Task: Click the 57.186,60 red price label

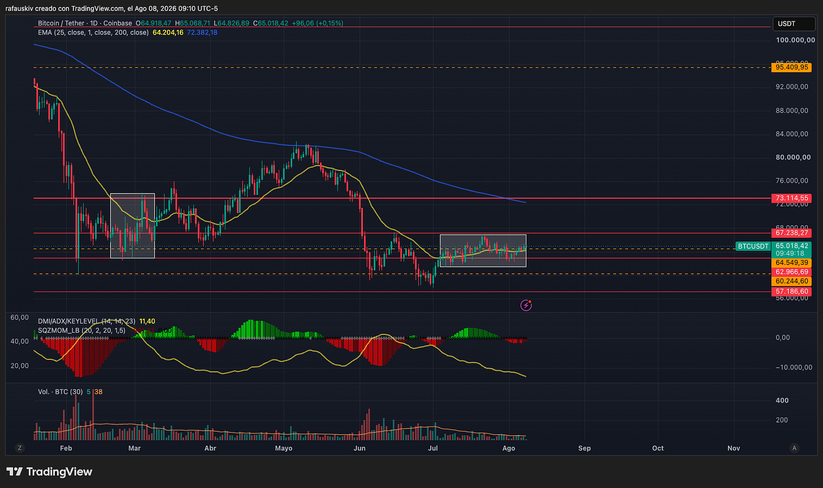Action: click(x=792, y=291)
